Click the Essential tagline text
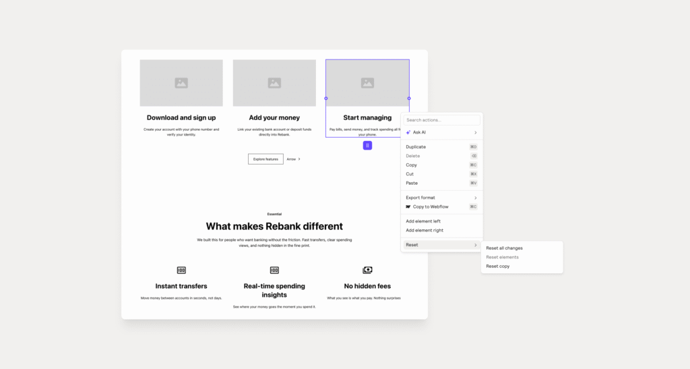 pos(274,214)
